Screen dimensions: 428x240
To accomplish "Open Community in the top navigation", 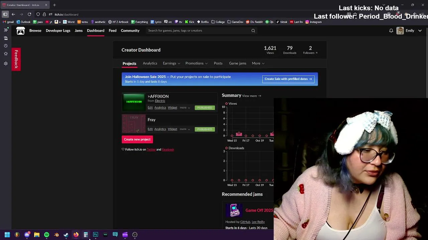I will pos(130,31).
